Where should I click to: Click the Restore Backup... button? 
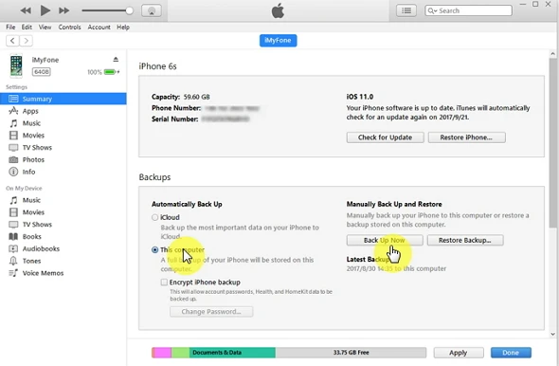pyautogui.click(x=465, y=240)
